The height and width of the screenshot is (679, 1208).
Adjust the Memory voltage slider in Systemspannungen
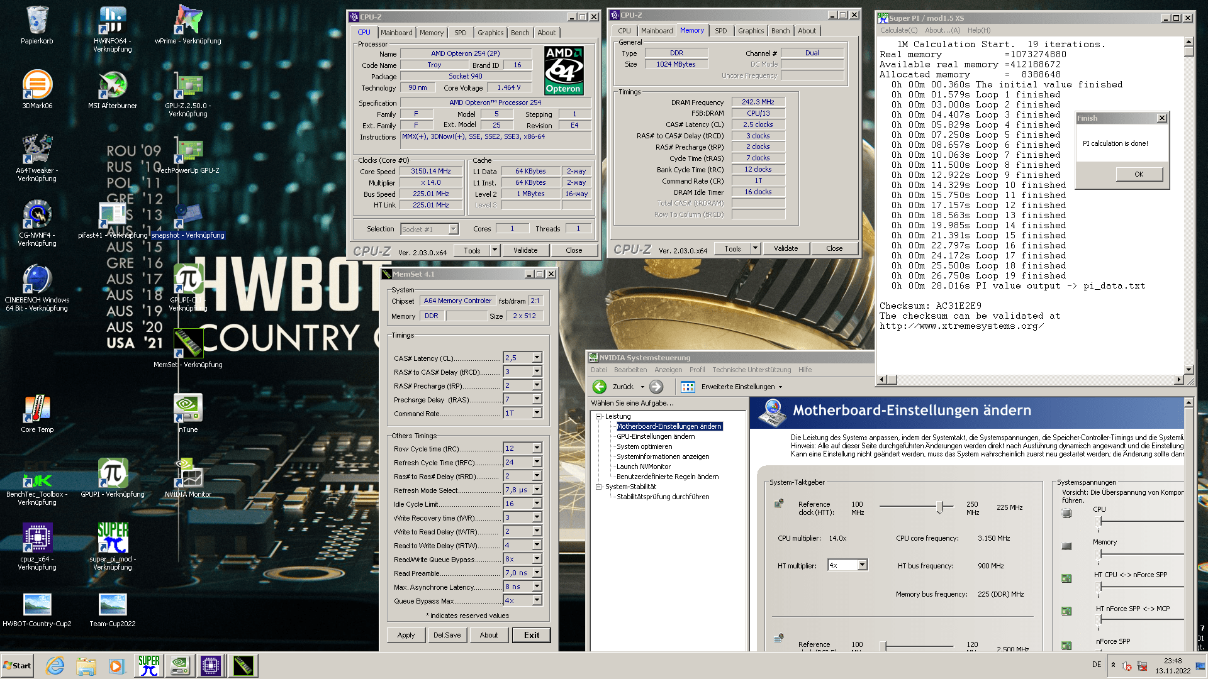click(x=1099, y=554)
